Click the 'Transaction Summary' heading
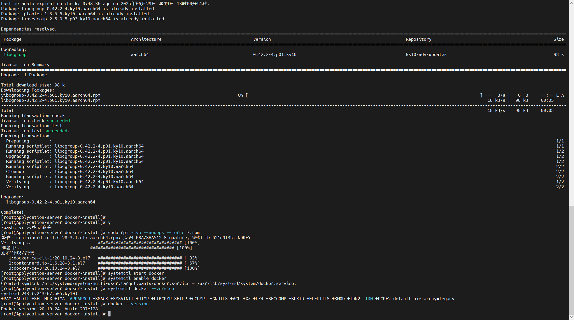This screenshot has width=574, height=320. click(x=25, y=65)
